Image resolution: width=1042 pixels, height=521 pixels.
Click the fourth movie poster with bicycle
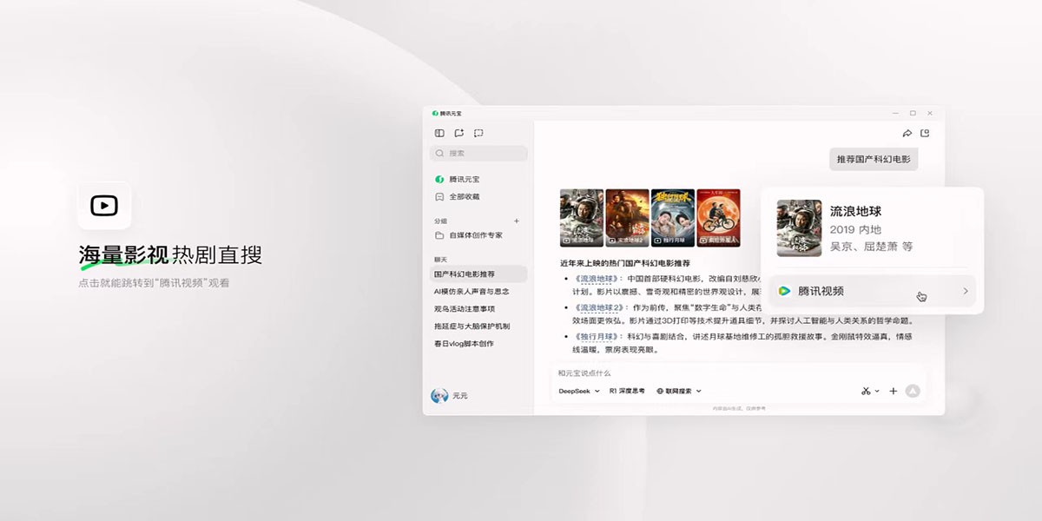718,218
